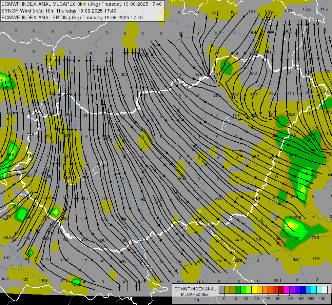Click the map value 1.92
The image size is (332, 305).
click(x=122, y=282)
